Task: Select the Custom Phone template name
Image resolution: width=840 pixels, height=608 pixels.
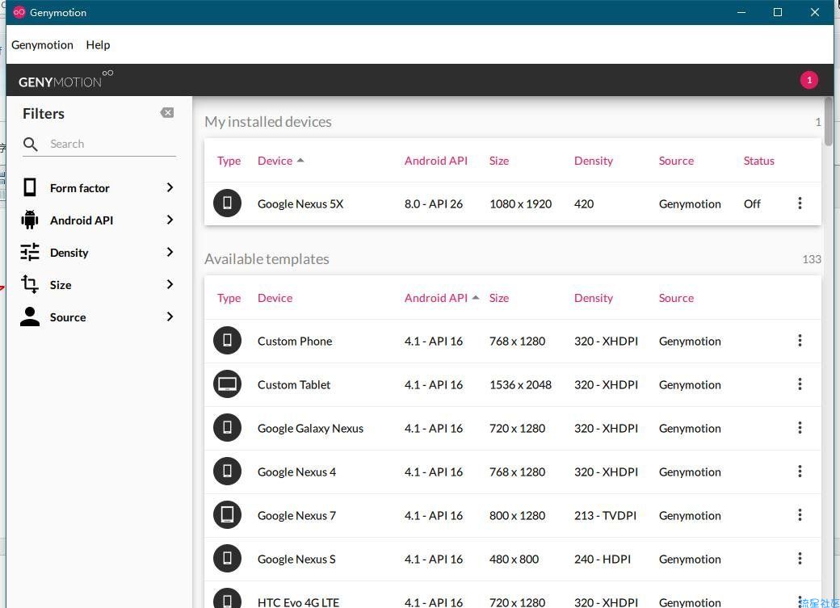Action: 295,341
